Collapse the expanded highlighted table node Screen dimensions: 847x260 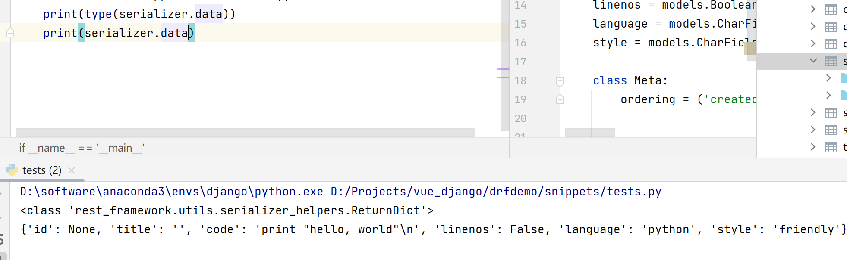pyautogui.click(x=813, y=61)
